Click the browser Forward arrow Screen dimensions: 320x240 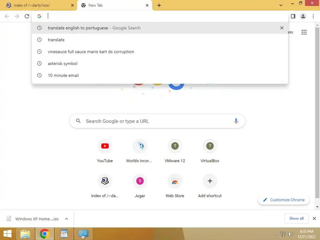(17, 16)
